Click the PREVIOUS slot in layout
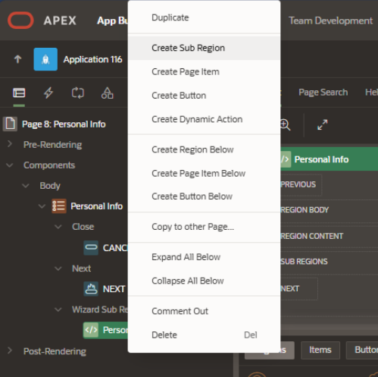The image size is (378, 377). [301, 184]
